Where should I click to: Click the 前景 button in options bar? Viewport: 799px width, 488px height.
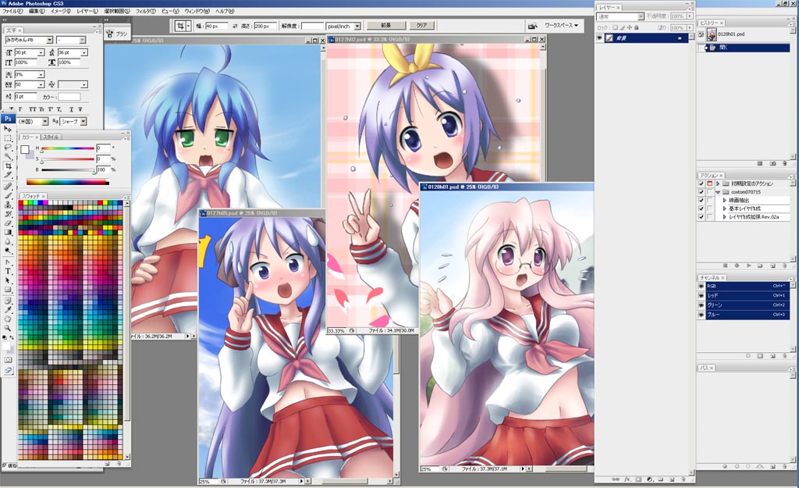(386, 26)
